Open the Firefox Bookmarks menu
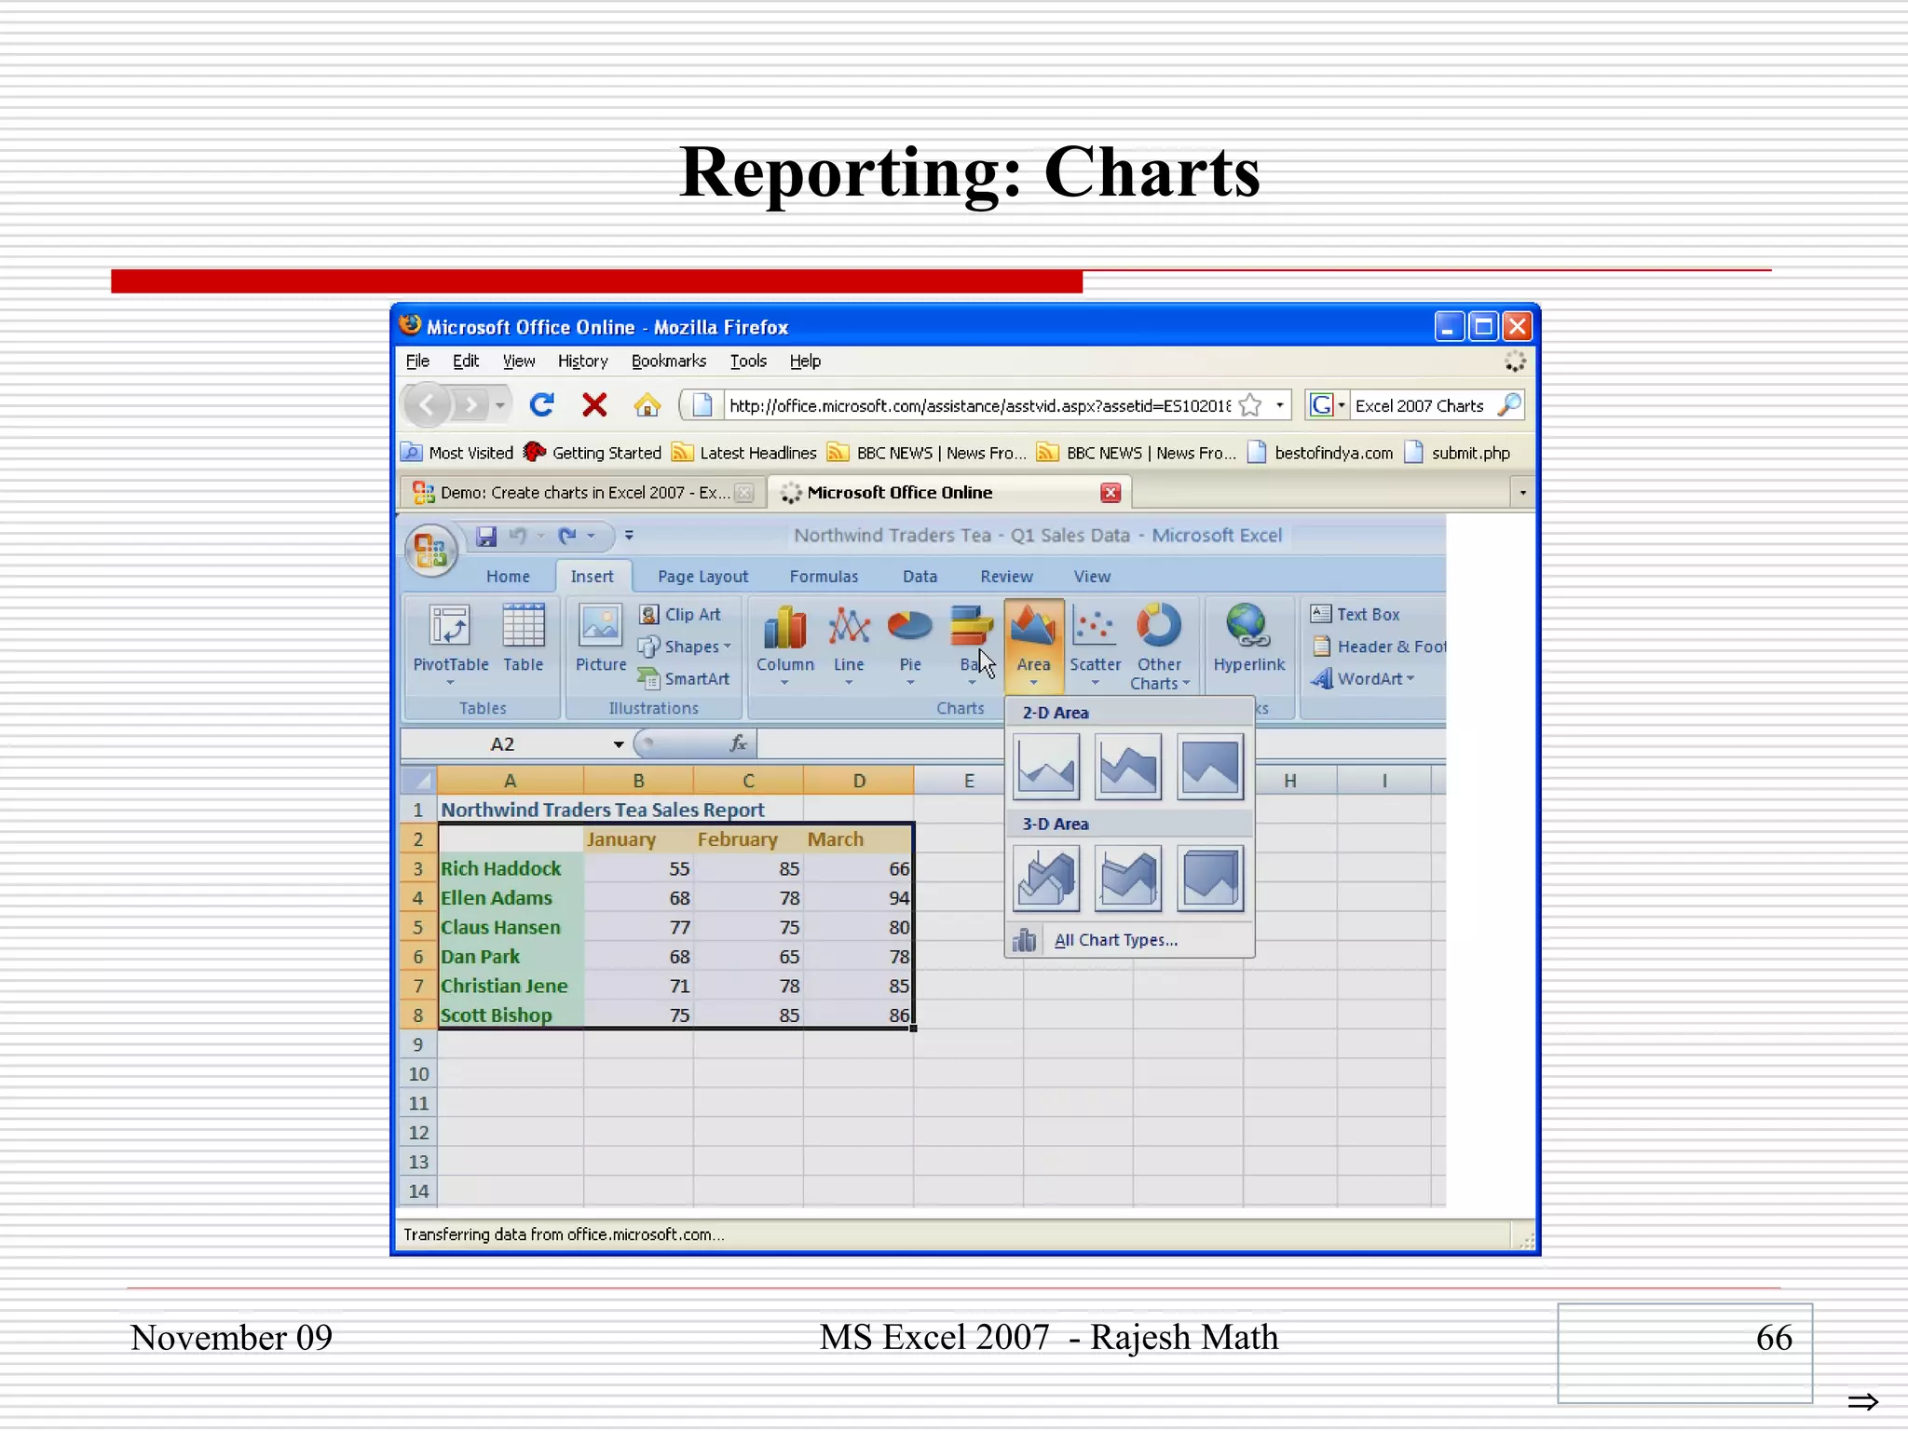1908x1431 pixels. click(x=668, y=361)
